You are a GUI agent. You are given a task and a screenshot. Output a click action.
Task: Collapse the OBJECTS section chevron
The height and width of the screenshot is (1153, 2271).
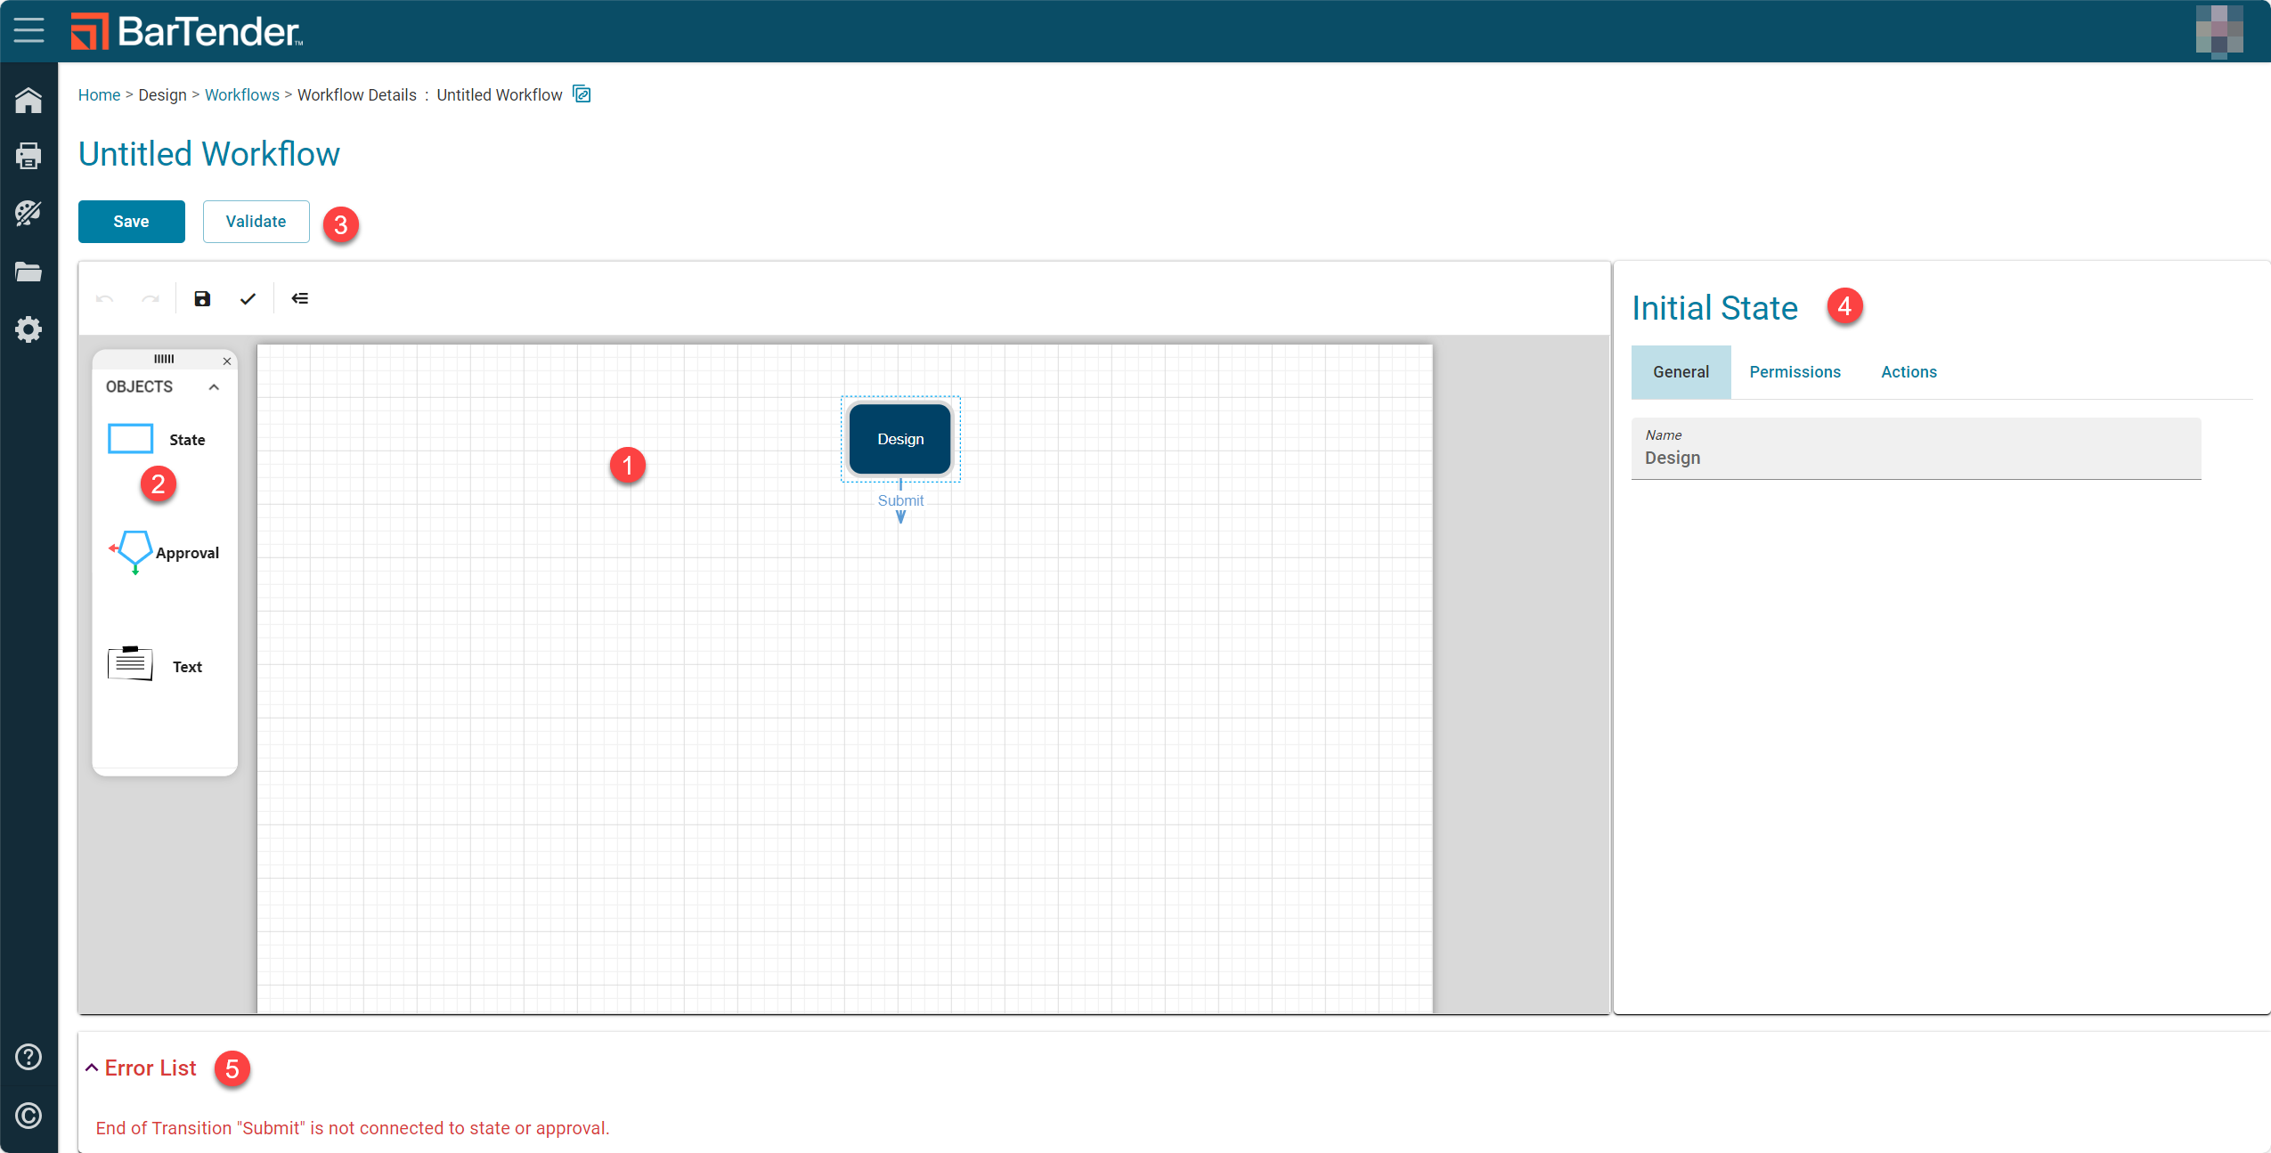[x=214, y=386]
